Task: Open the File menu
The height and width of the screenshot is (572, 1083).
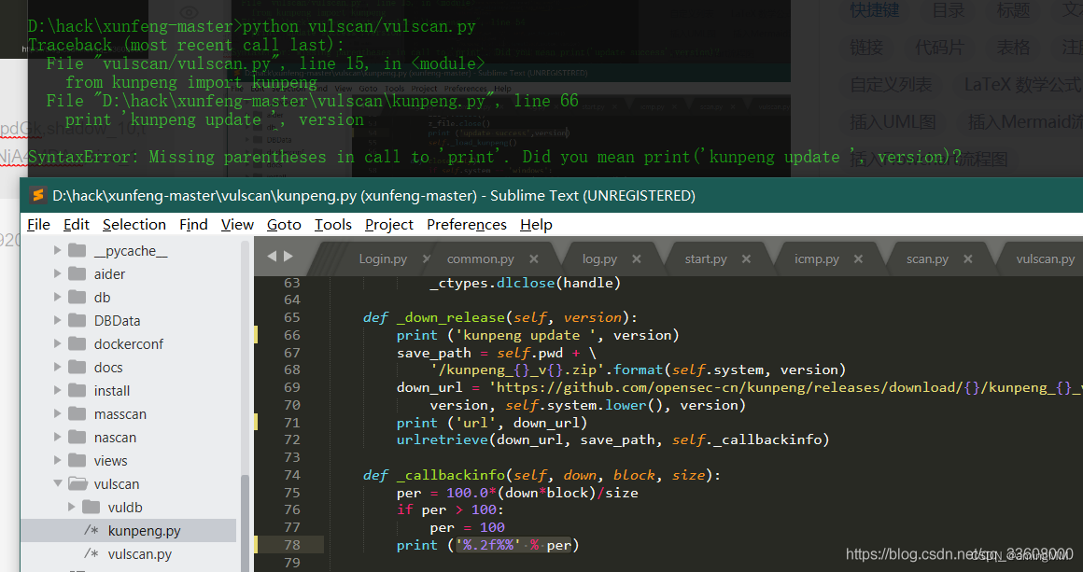Action: click(38, 225)
